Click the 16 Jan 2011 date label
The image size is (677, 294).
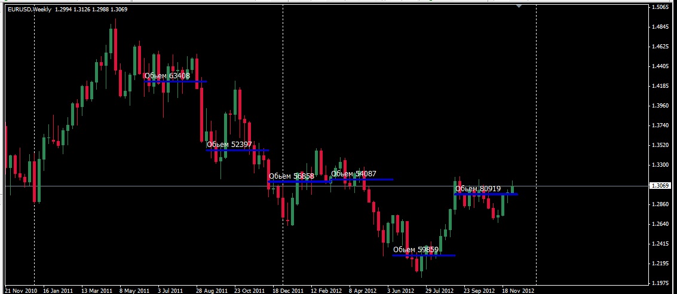(x=59, y=290)
